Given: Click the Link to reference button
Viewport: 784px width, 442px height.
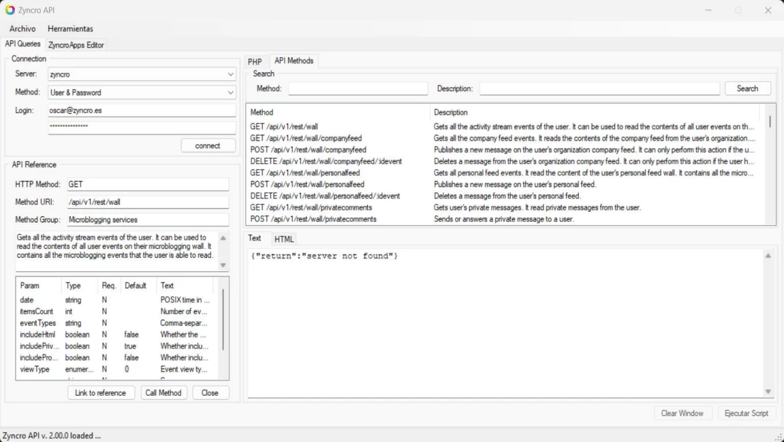Looking at the screenshot, I should coord(101,393).
